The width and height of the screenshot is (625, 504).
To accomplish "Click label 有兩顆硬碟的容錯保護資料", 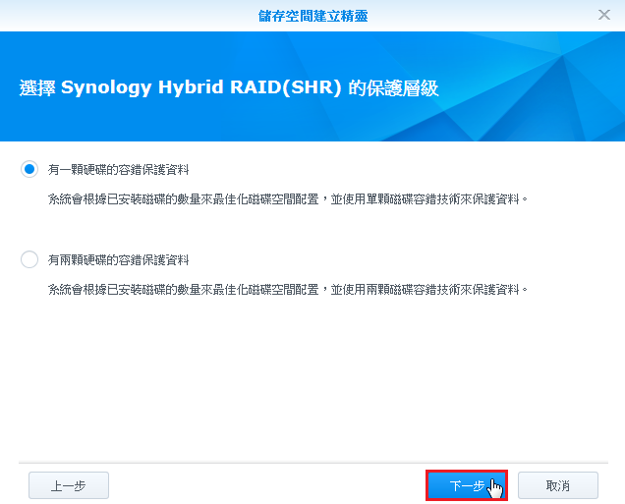I will coord(118,260).
